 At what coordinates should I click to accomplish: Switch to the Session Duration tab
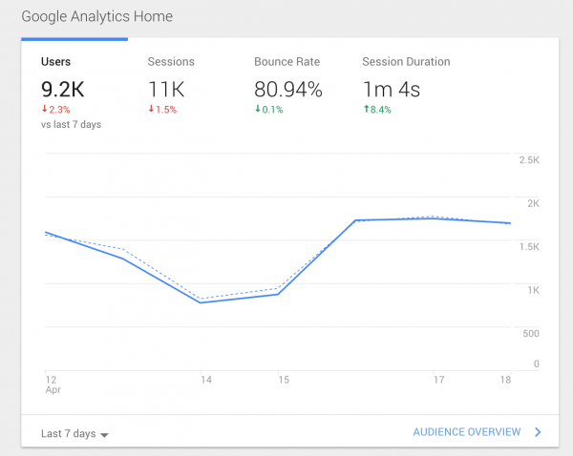(x=406, y=62)
